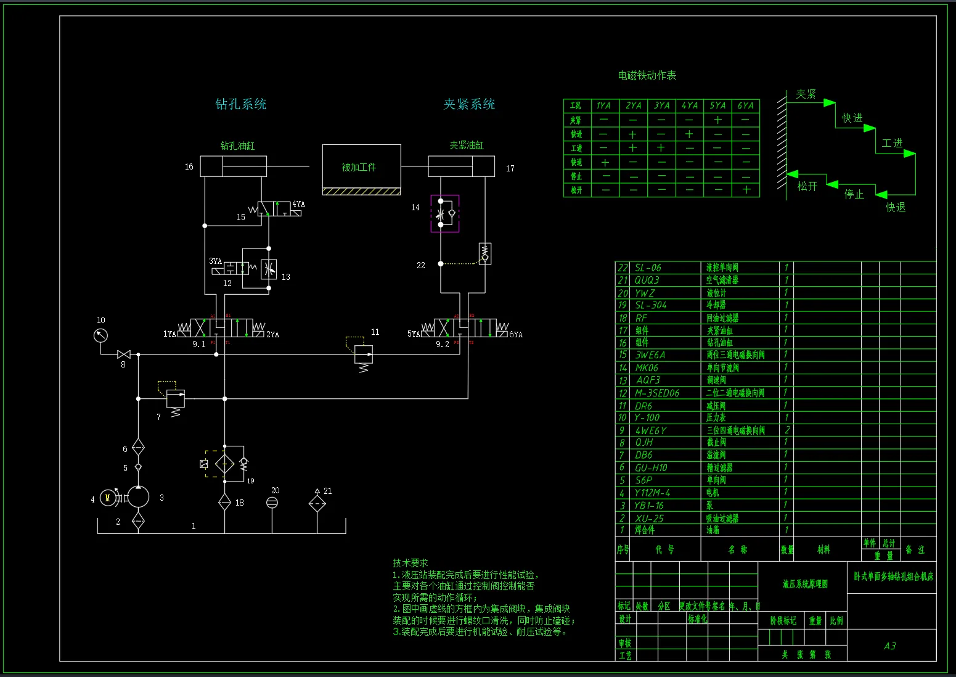Image resolution: width=956 pixels, height=677 pixels.
Task: Click the 快退 row label in the table
Action: pos(576,162)
